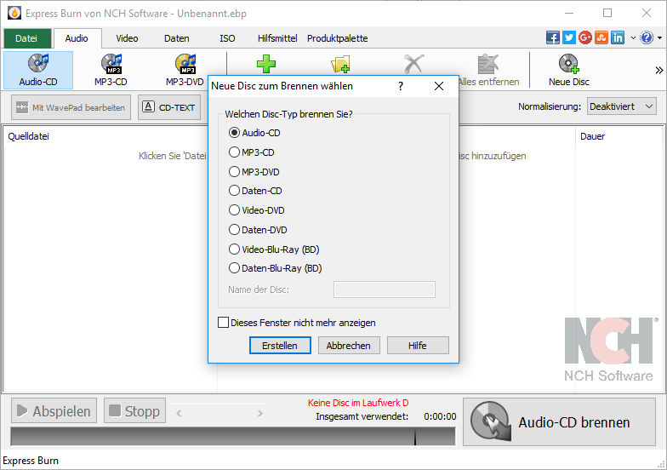Viewport: 667px width, 470px height.
Task: Click the dialog's question mark help button
Action: pyautogui.click(x=400, y=86)
